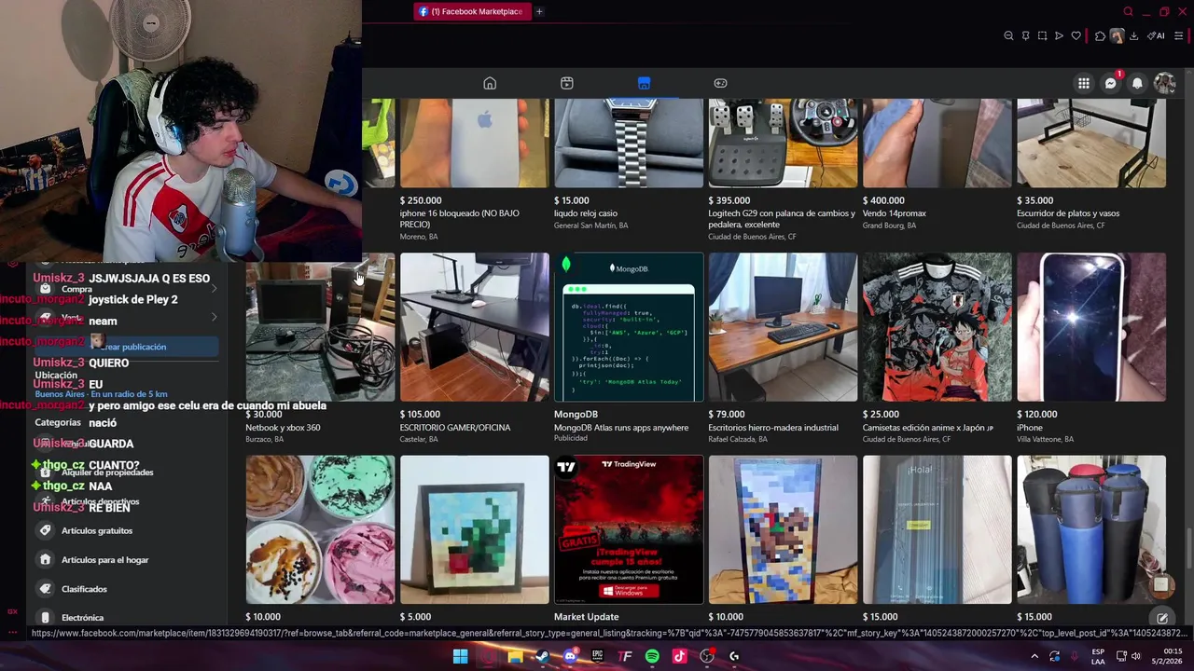
Task: Open the liquido reloj casio listing photo
Action: click(x=629, y=143)
